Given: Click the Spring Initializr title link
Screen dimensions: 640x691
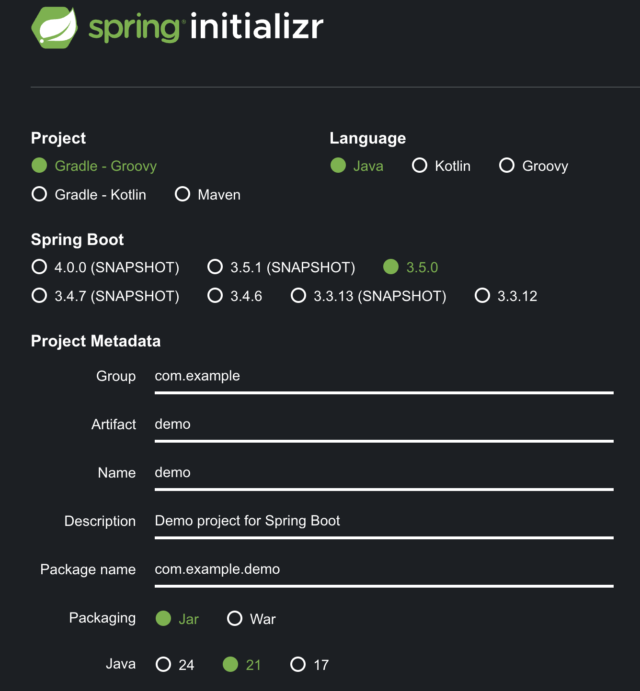Looking at the screenshot, I should point(206,27).
